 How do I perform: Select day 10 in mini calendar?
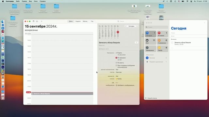(x=103, y=32)
